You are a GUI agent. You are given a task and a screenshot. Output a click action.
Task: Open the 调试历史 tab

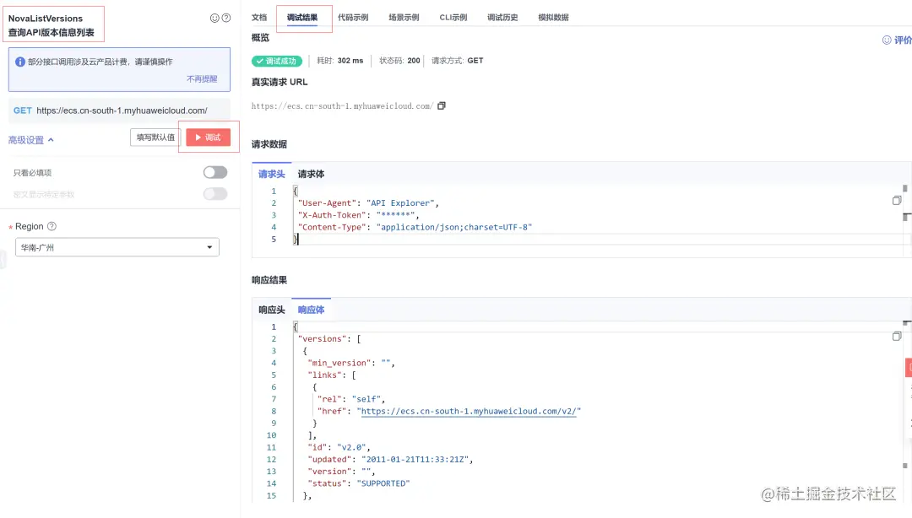coord(502,18)
